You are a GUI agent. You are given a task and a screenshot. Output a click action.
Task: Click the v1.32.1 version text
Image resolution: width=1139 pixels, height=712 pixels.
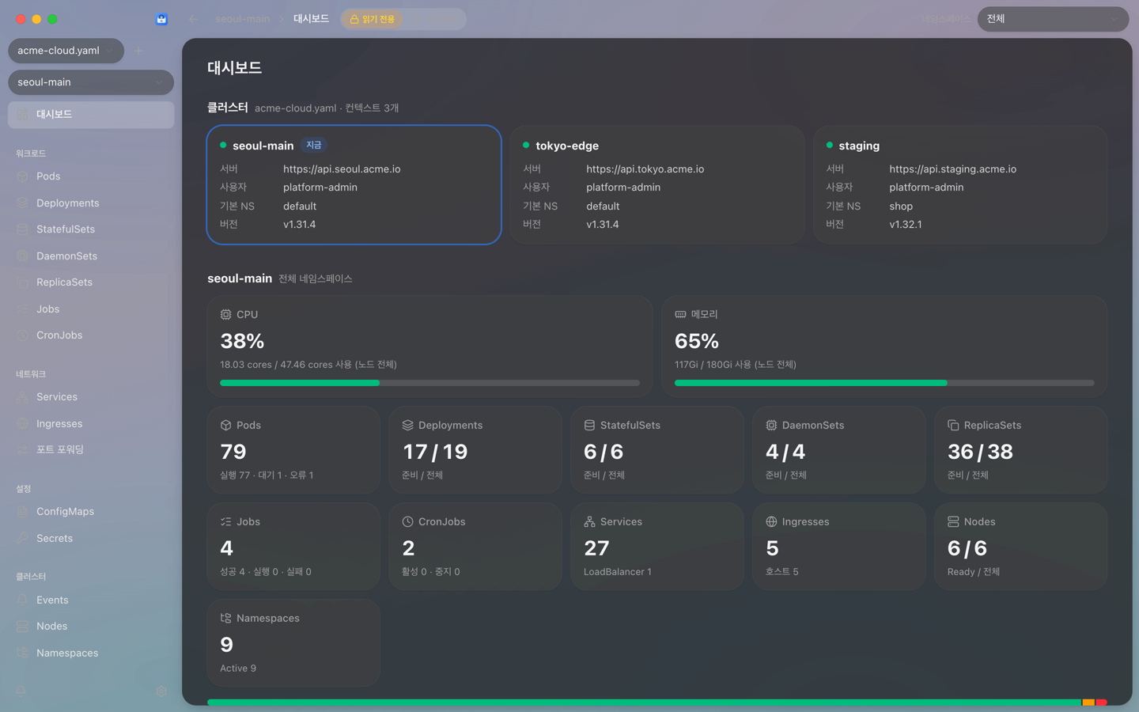click(x=906, y=225)
